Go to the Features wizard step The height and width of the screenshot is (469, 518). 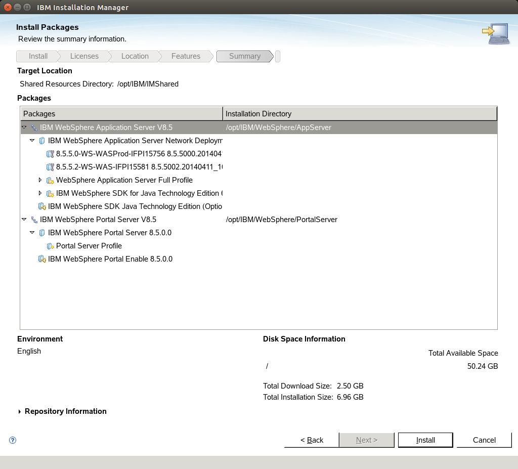(x=186, y=56)
